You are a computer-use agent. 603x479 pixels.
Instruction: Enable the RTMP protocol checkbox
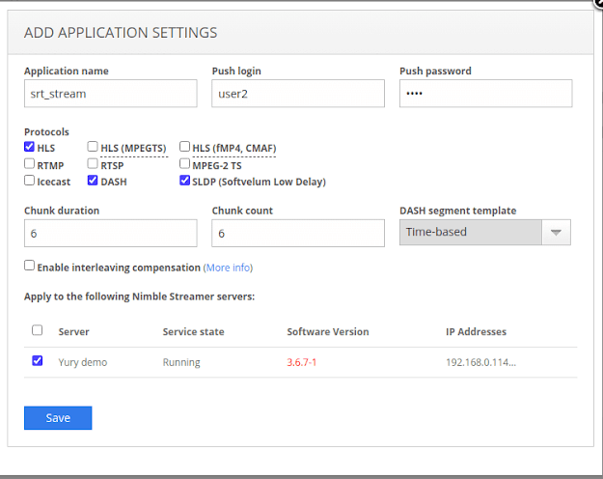tap(30, 164)
